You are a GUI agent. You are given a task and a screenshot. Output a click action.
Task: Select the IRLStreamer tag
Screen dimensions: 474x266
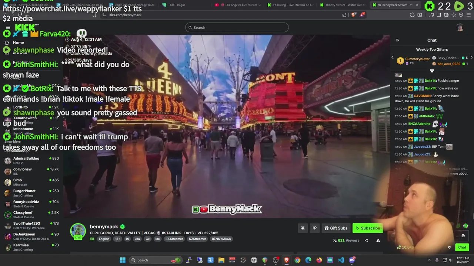(174, 239)
